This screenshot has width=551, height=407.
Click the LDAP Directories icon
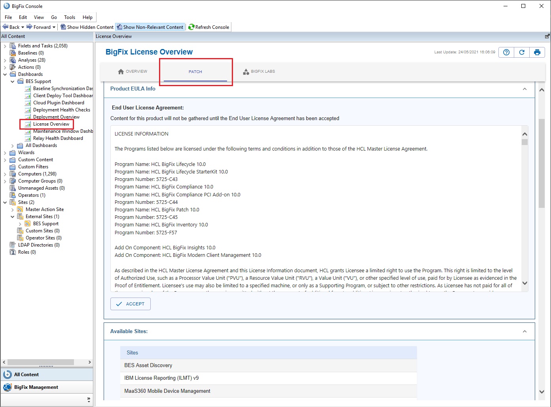coord(13,245)
